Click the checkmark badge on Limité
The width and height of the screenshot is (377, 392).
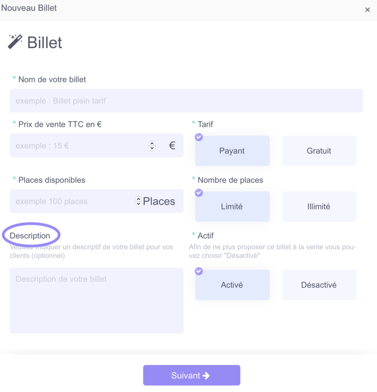point(199,193)
